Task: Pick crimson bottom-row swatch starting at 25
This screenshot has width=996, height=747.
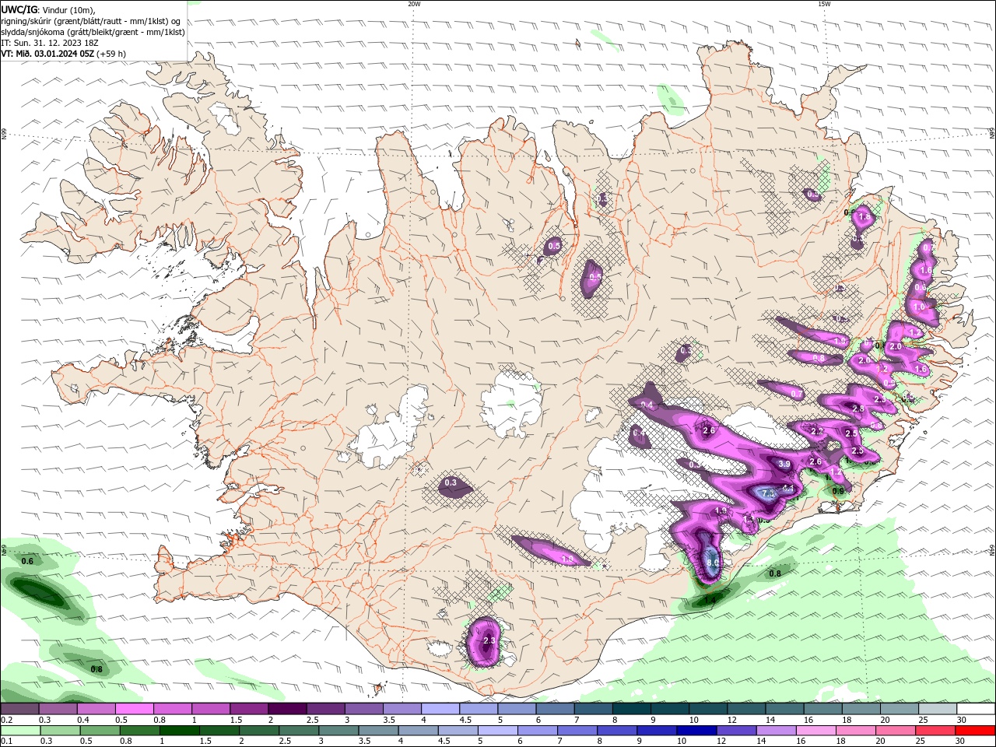Action: point(935,731)
